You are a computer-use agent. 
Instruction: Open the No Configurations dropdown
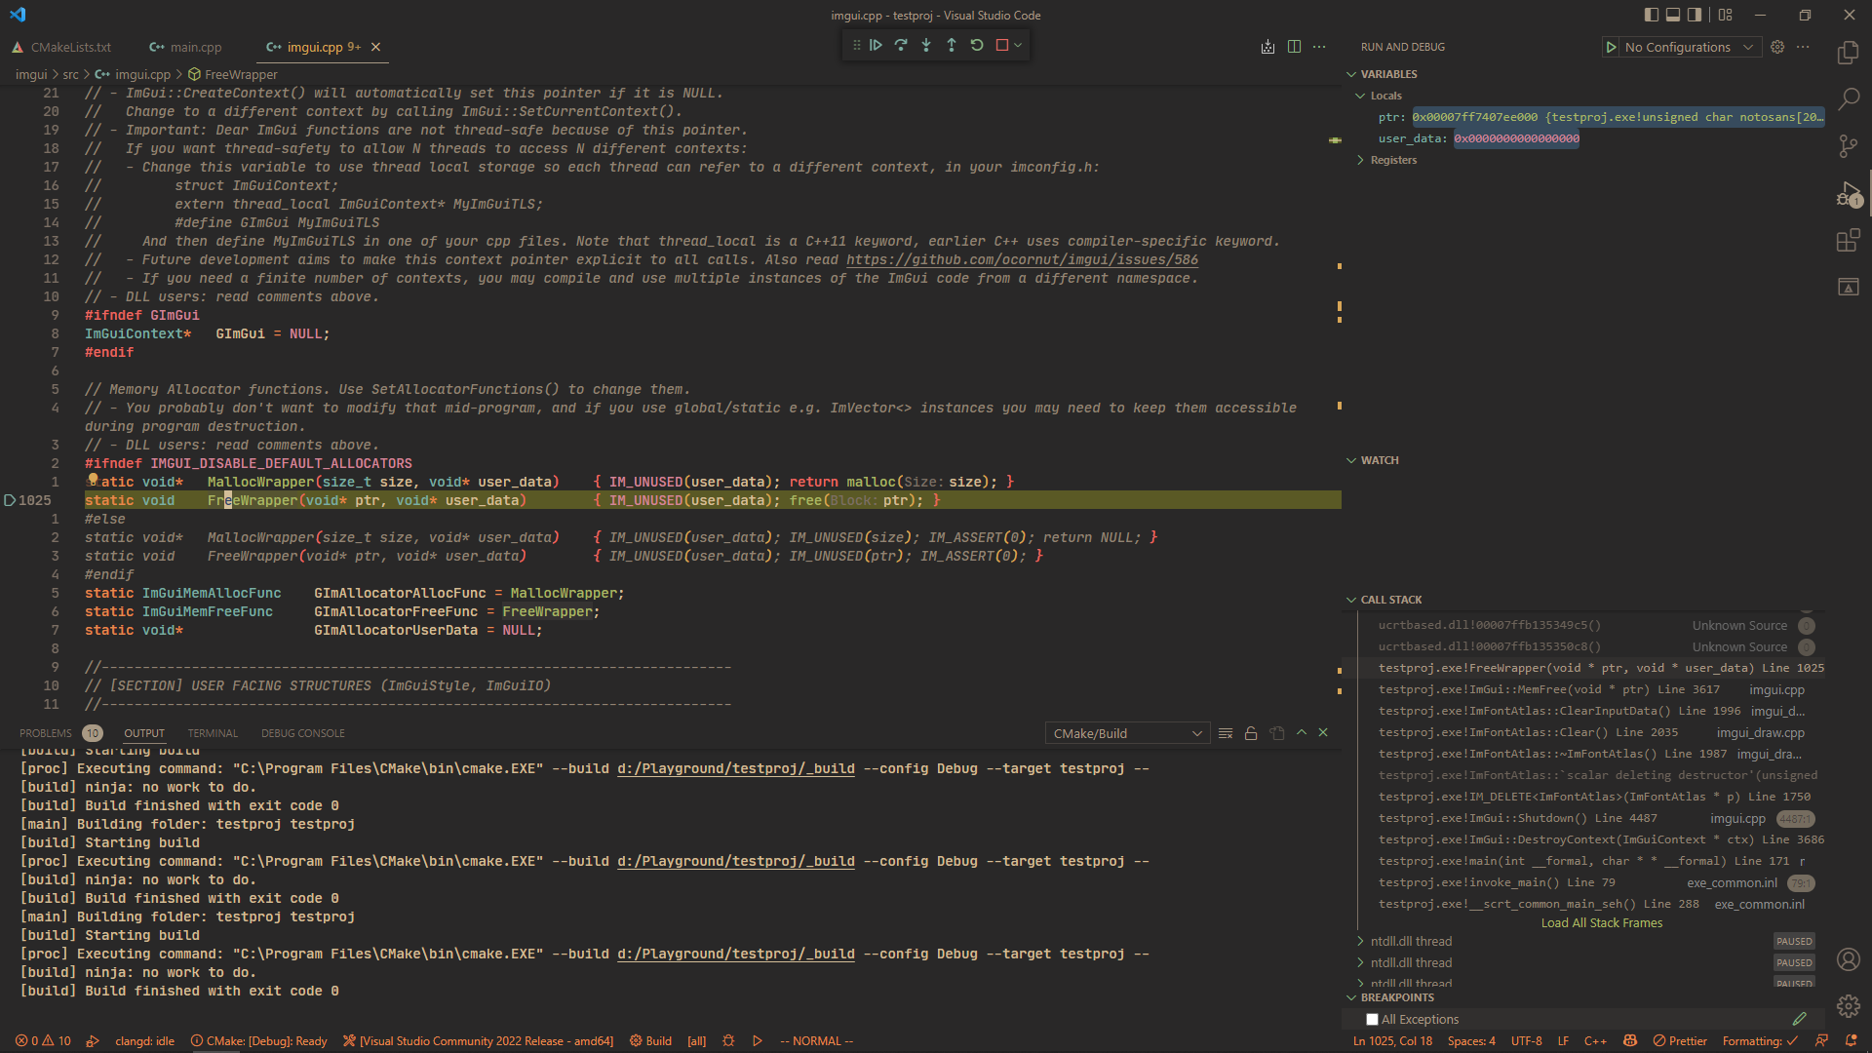pos(1688,47)
